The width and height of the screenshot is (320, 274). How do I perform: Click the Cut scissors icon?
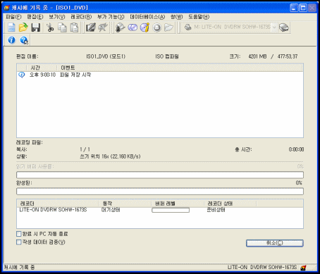(x=50, y=27)
